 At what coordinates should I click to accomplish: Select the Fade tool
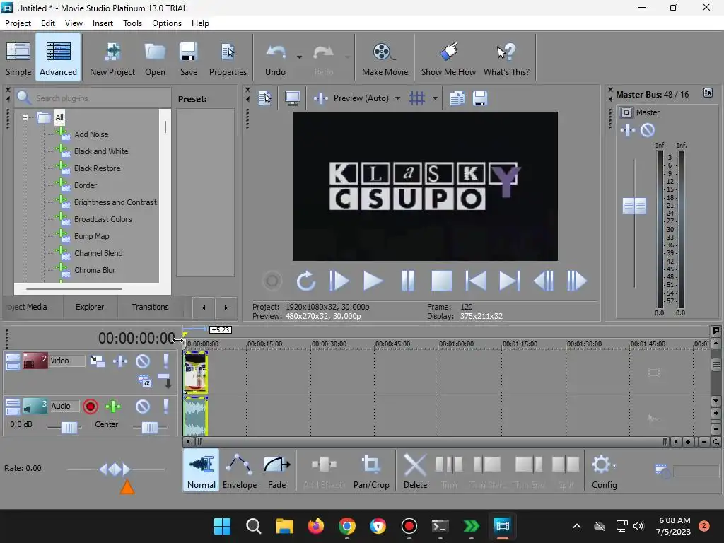click(x=276, y=470)
